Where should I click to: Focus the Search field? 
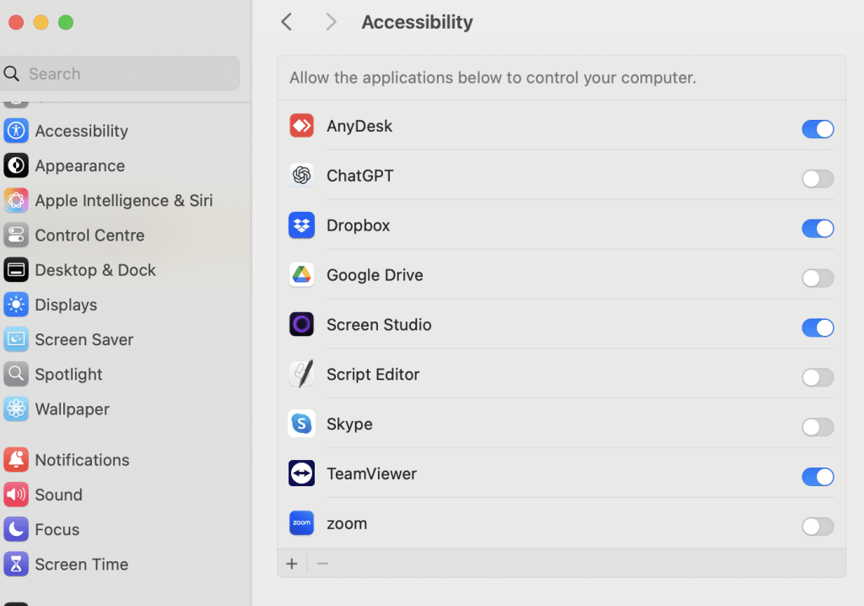[120, 73]
